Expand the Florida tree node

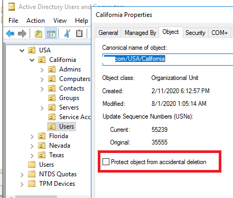tap(32, 137)
